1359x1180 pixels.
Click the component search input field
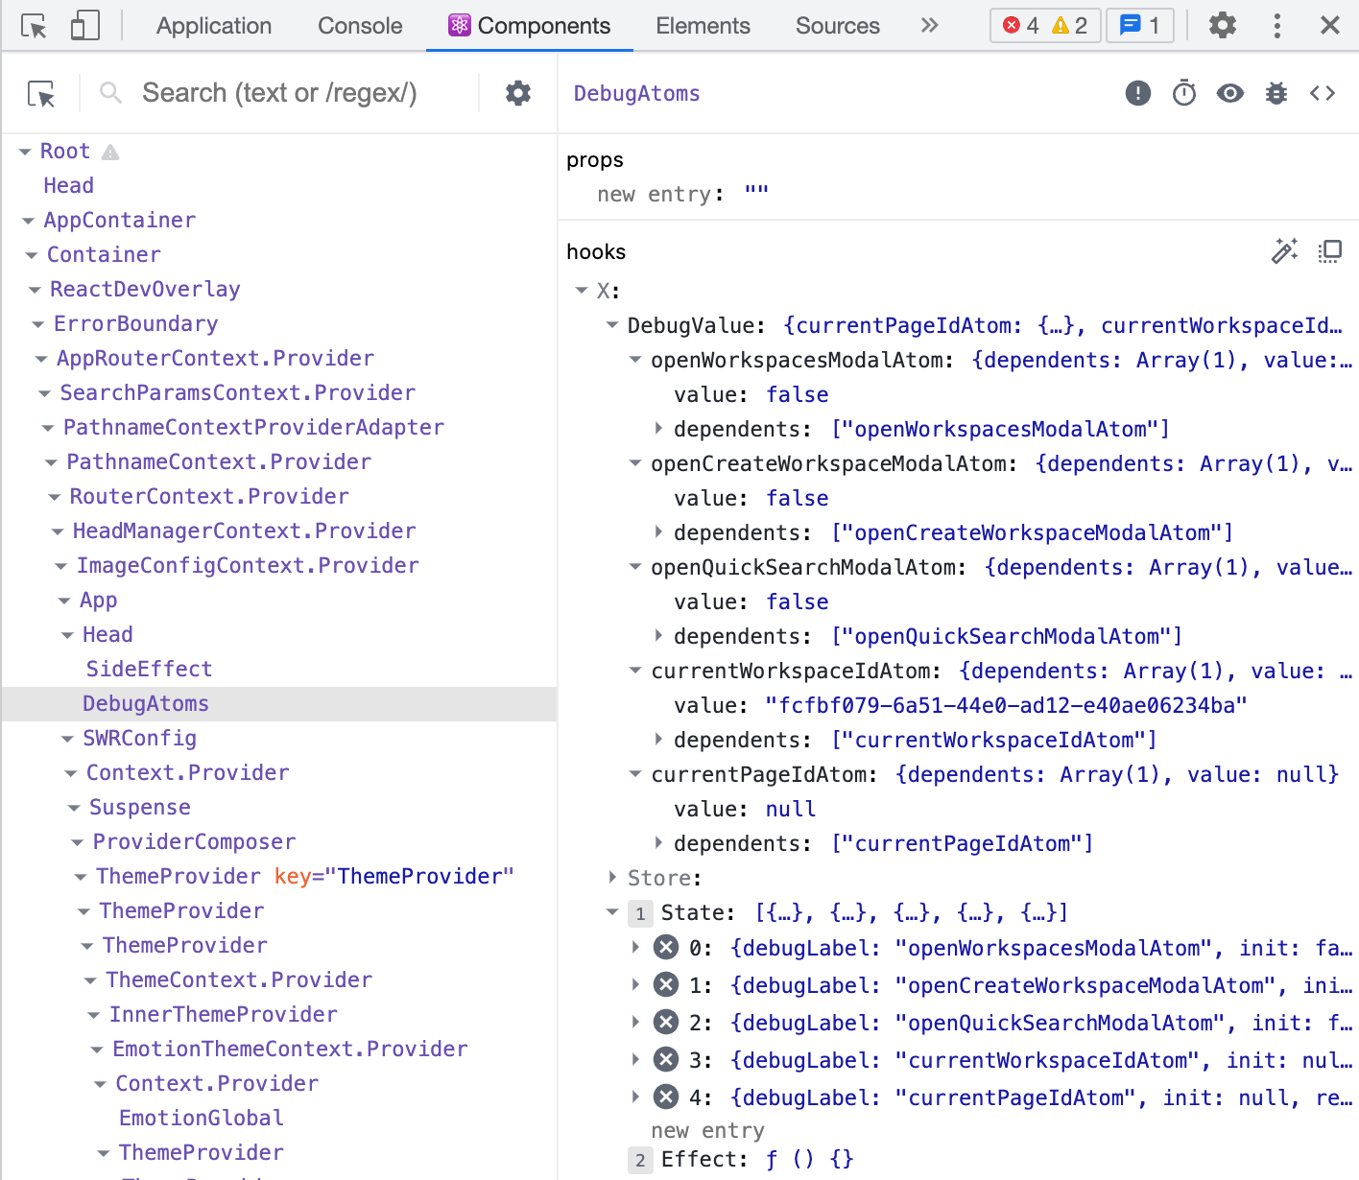coord(278,92)
